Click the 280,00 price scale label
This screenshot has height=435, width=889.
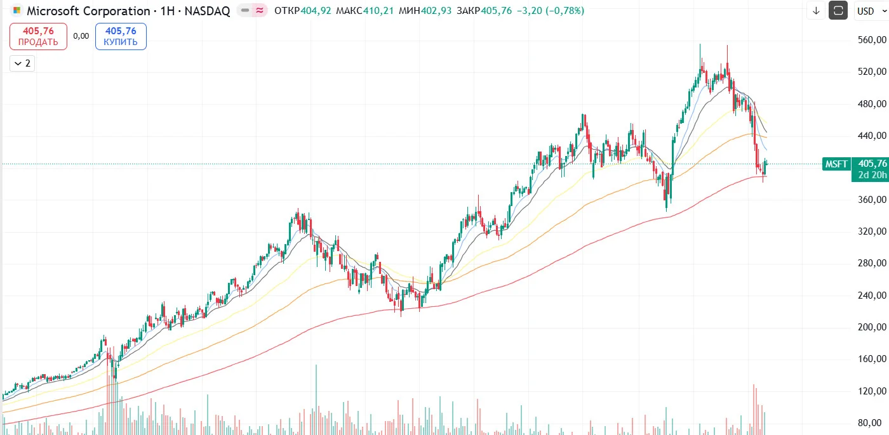coord(871,263)
